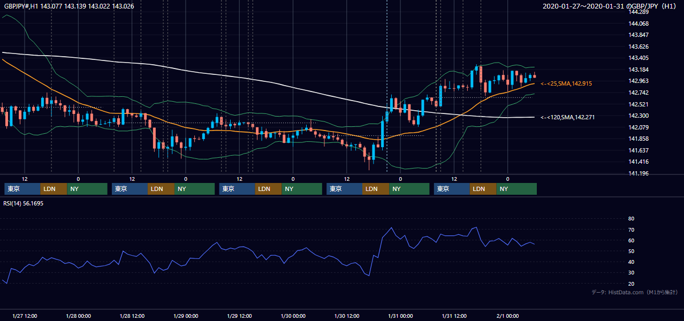Select the 1/29 12:00 time axis label

pyautogui.click(x=240, y=316)
